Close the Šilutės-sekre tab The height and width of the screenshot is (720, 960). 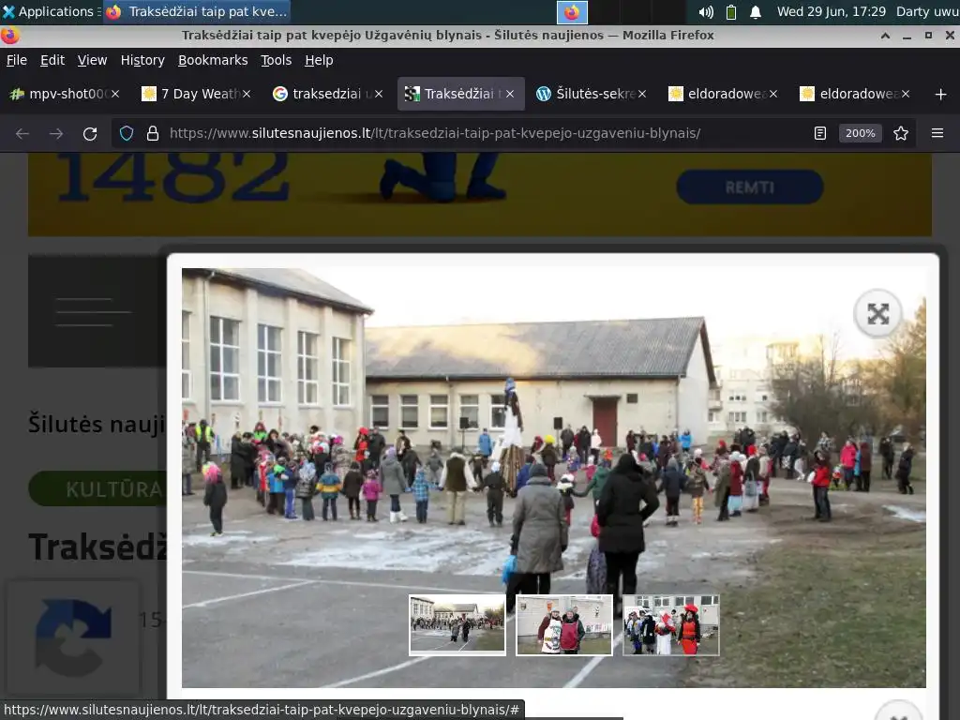pos(641,94)
